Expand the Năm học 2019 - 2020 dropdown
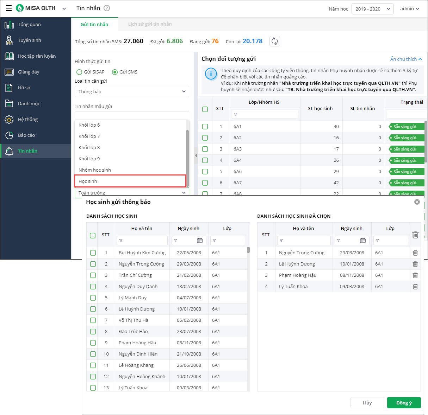The image size is (428, 415). 372,9
